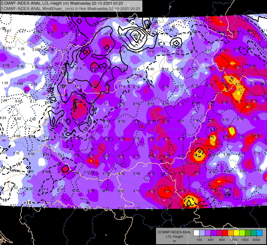This screenshot has height=245, width=267.
Task: Click the 800 legend scale label
Action: coord(222,240)
